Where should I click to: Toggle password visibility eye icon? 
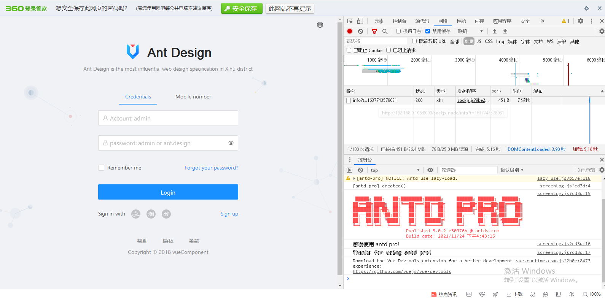[x=231, y=143]
